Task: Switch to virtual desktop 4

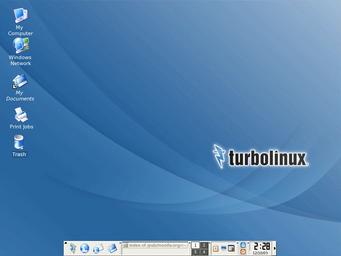Action: click(x=204, y=252)
